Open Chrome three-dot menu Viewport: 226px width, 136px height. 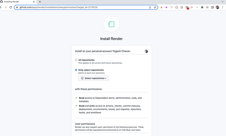click(222, 7)
